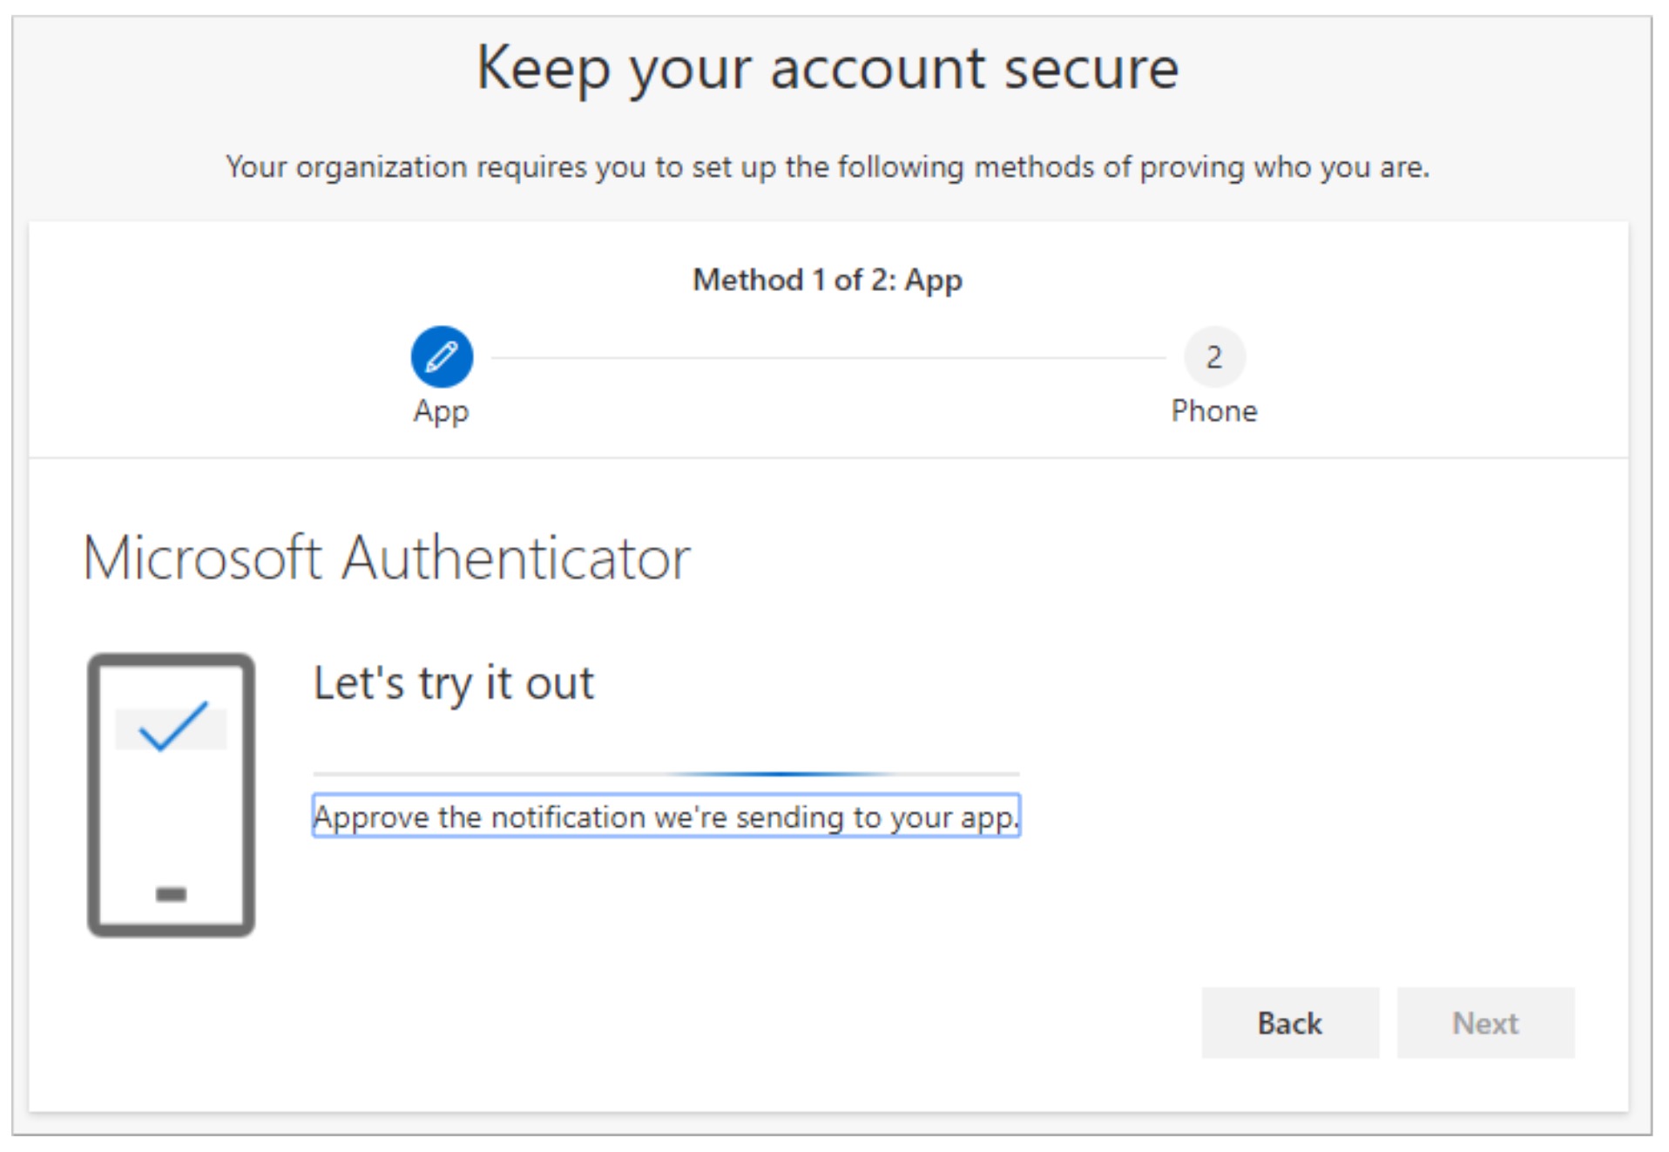Click the highlighted approve notification text box
The height and width of the screenshot is (1152, 1669).
point(665,817)
